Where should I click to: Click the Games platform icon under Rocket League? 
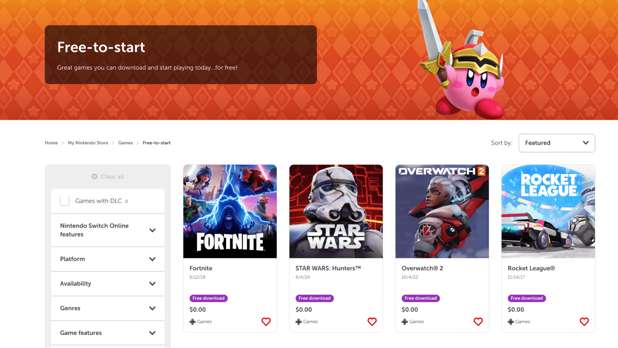[x=510, y=321]
